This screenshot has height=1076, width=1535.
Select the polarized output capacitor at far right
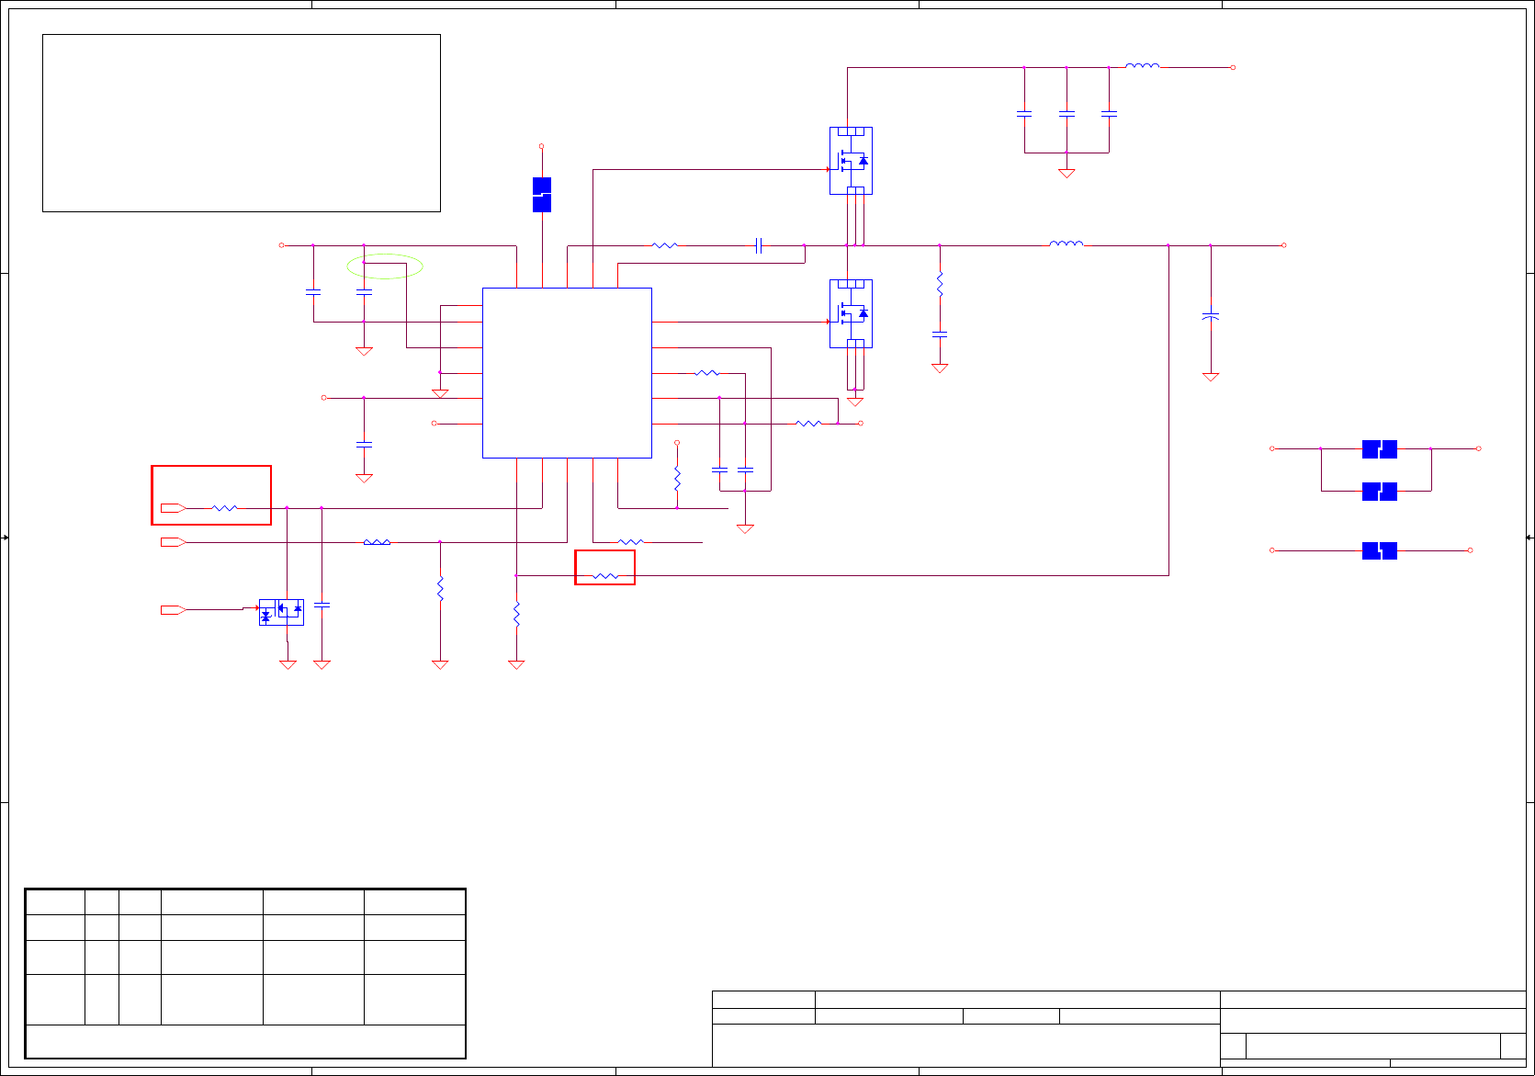click(x=1211, y=316)
